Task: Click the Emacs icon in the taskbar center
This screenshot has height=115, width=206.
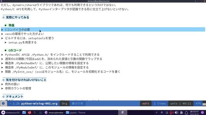Action: [123, 112]
